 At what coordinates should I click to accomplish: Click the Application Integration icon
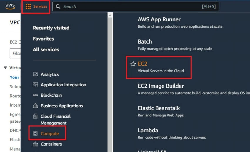click(x=35, y=85)
